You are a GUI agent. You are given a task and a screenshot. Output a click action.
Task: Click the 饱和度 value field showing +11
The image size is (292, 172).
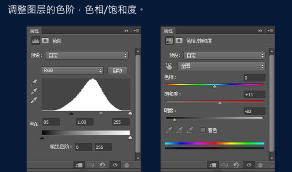254,94
